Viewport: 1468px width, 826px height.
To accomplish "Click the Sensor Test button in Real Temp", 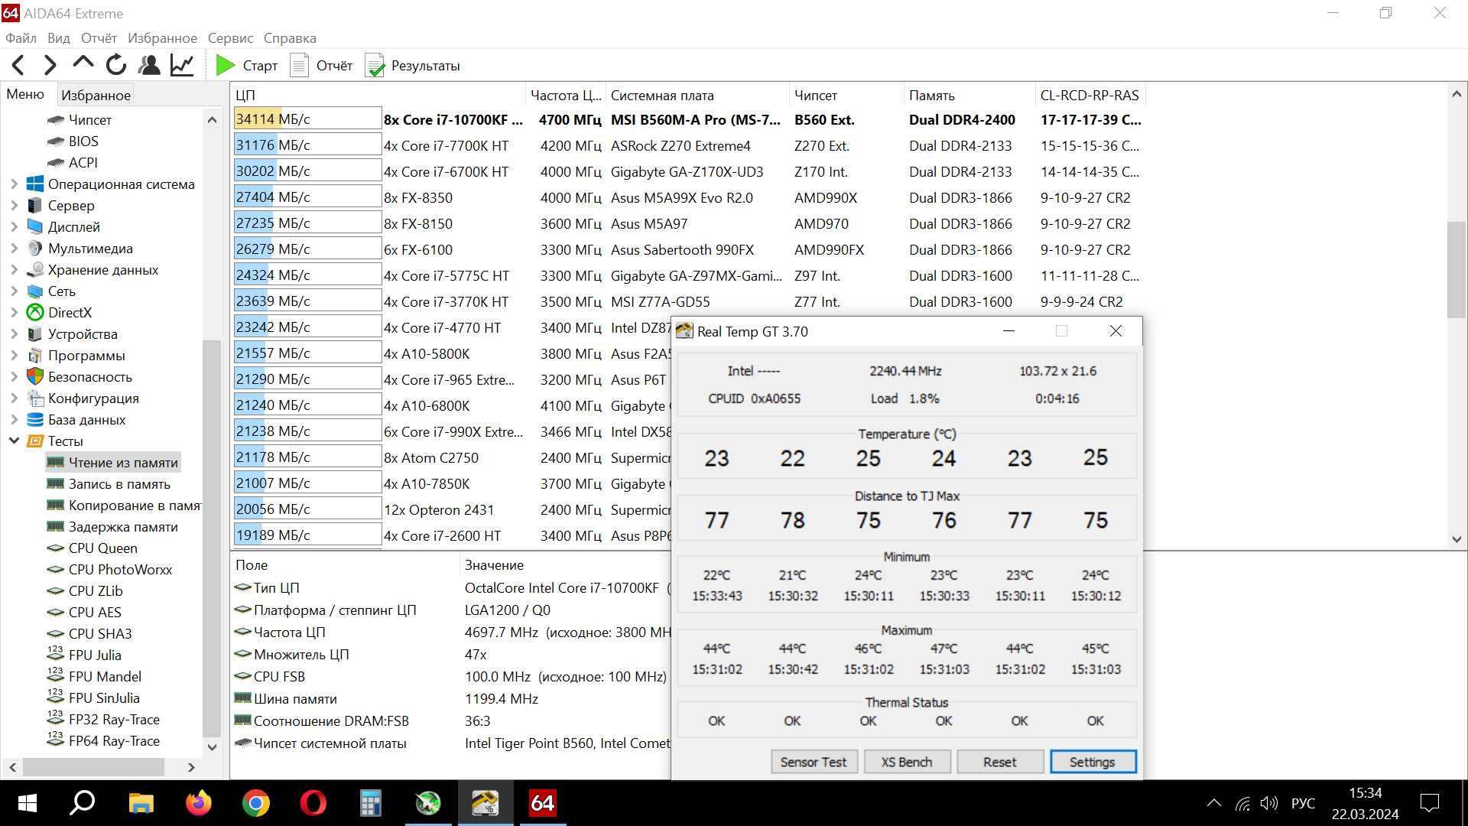I will pos(813,762).
